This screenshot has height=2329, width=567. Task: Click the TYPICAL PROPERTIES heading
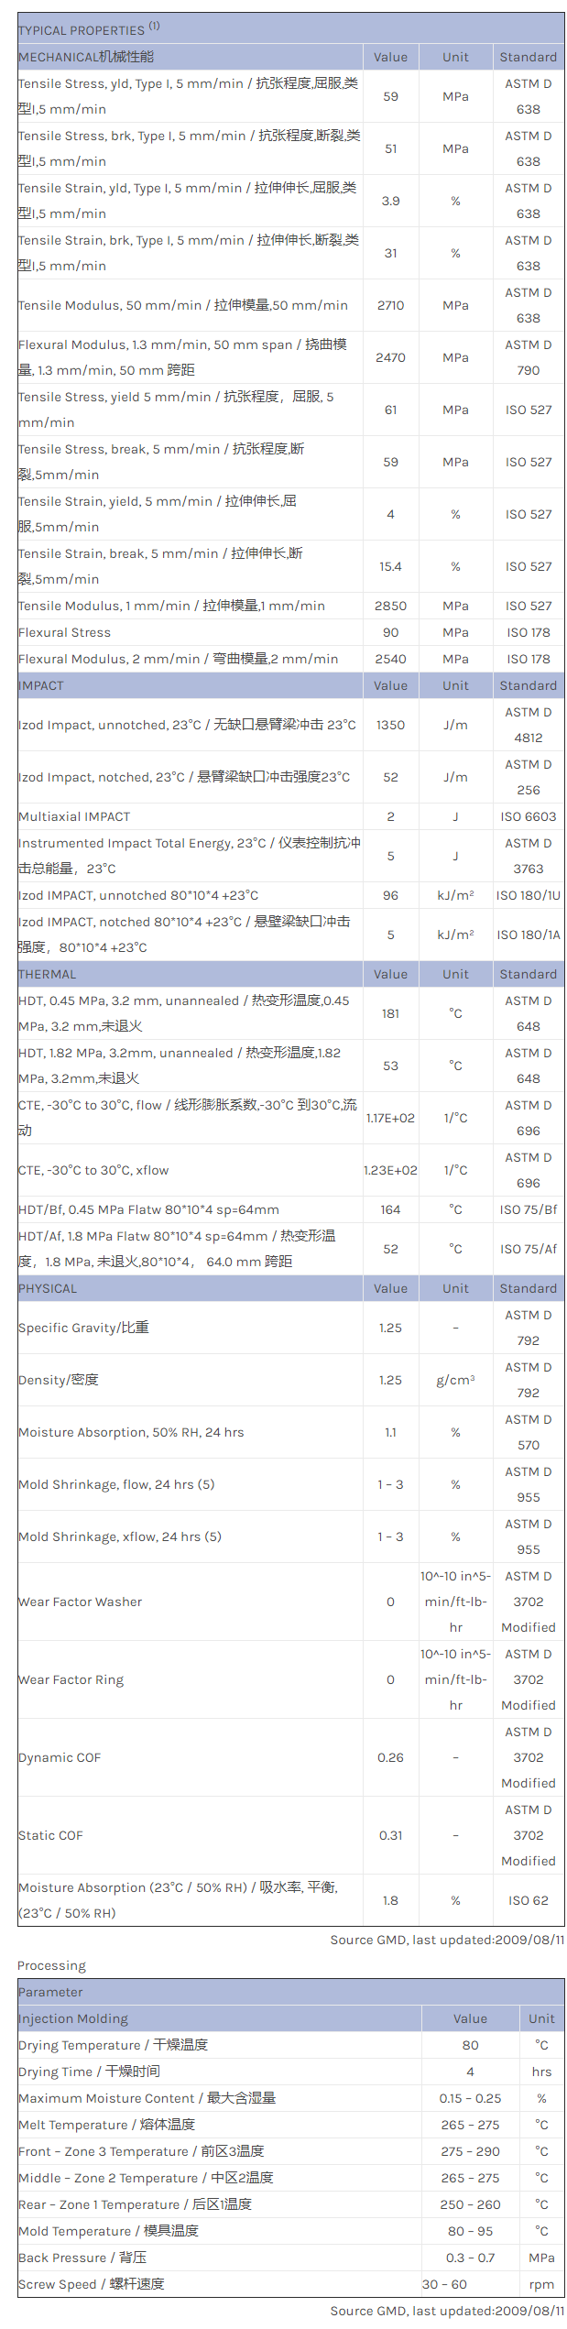point(82,30)
